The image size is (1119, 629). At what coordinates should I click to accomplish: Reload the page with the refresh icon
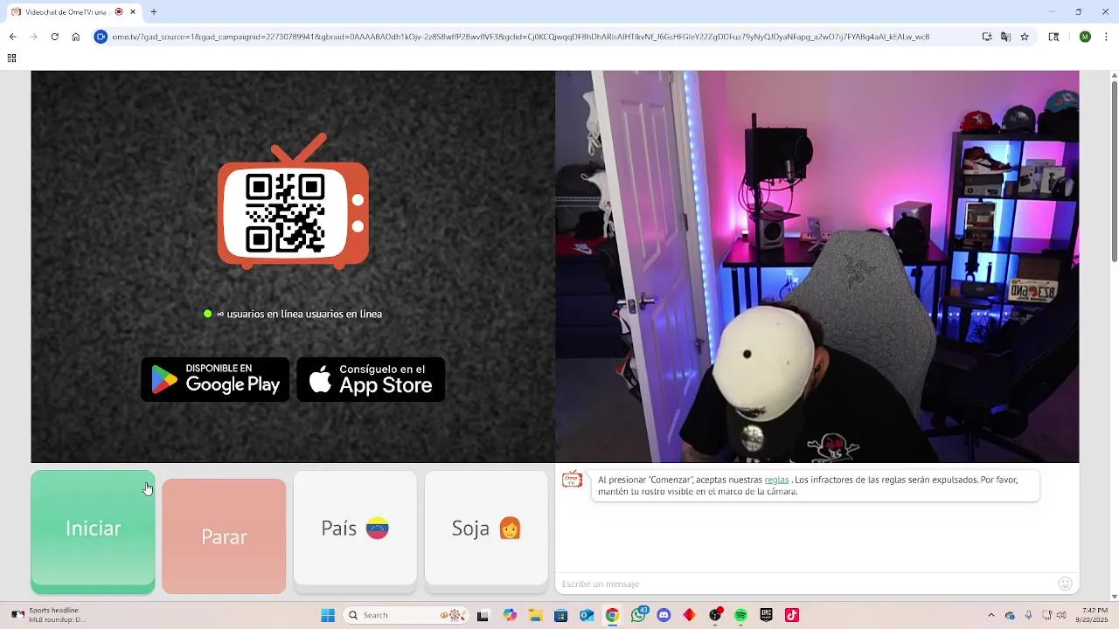(x=54, y=37)
